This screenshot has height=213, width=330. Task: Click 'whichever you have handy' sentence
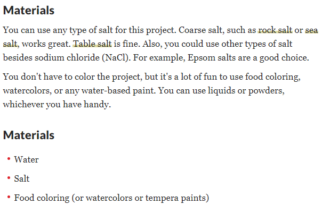click(57, 105)
